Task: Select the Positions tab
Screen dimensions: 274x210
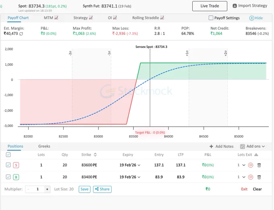Action: click(x=15, y=146)
